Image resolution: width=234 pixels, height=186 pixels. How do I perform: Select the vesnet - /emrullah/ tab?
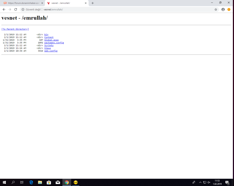pos(67,3)
